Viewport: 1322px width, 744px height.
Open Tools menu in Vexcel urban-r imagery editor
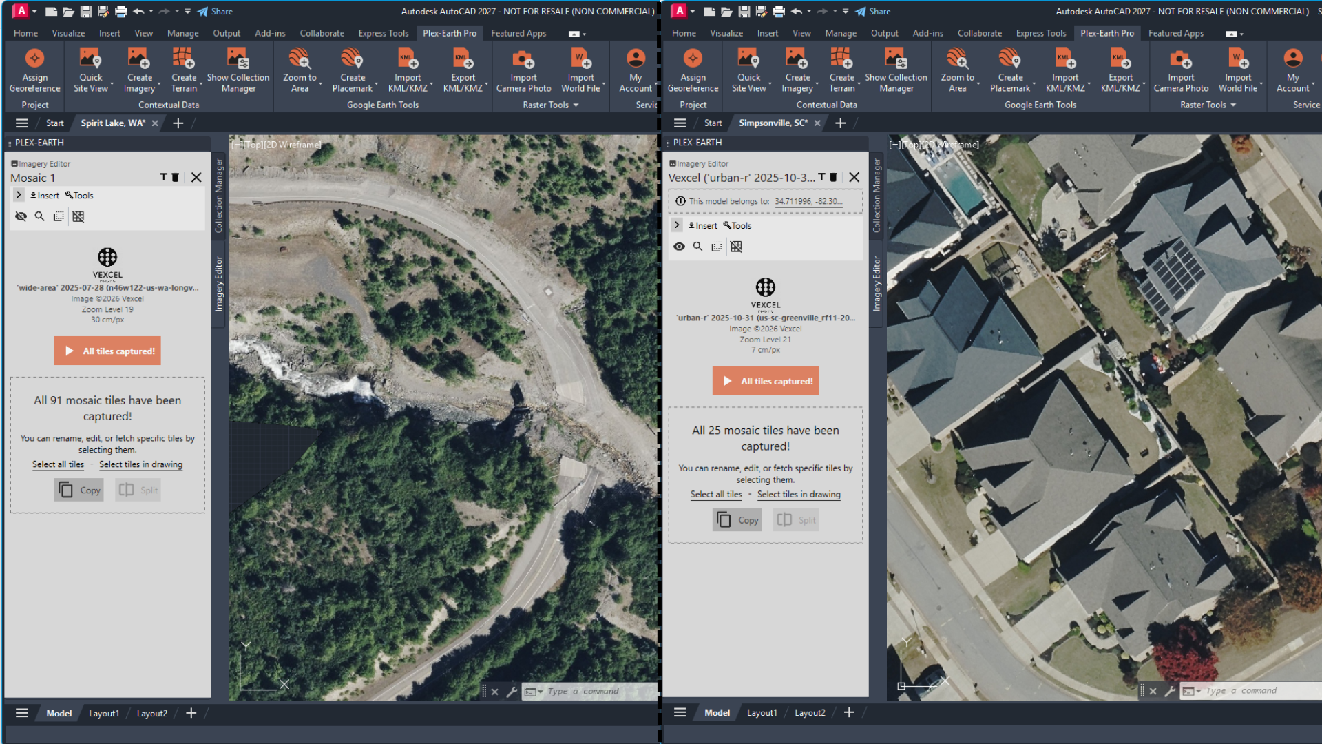737,225
